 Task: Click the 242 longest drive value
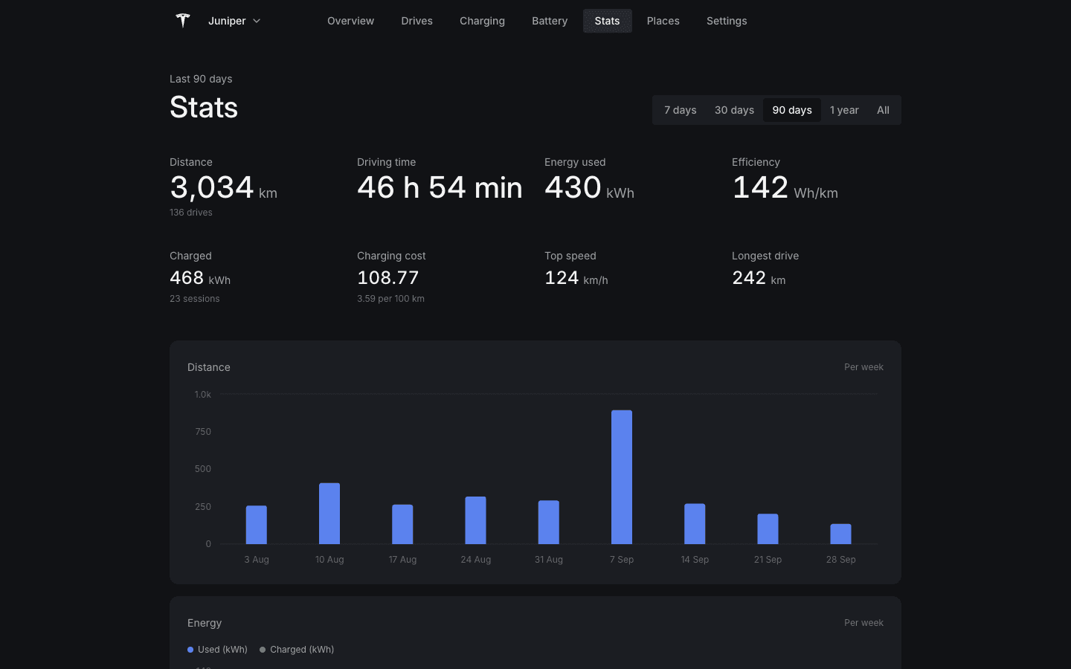749,278
